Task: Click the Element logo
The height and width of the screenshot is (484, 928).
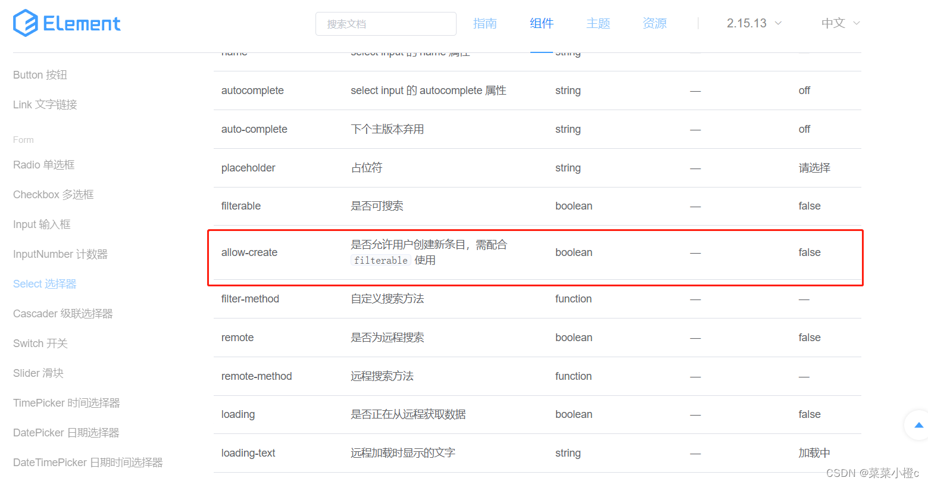Action: pos(66,23)
